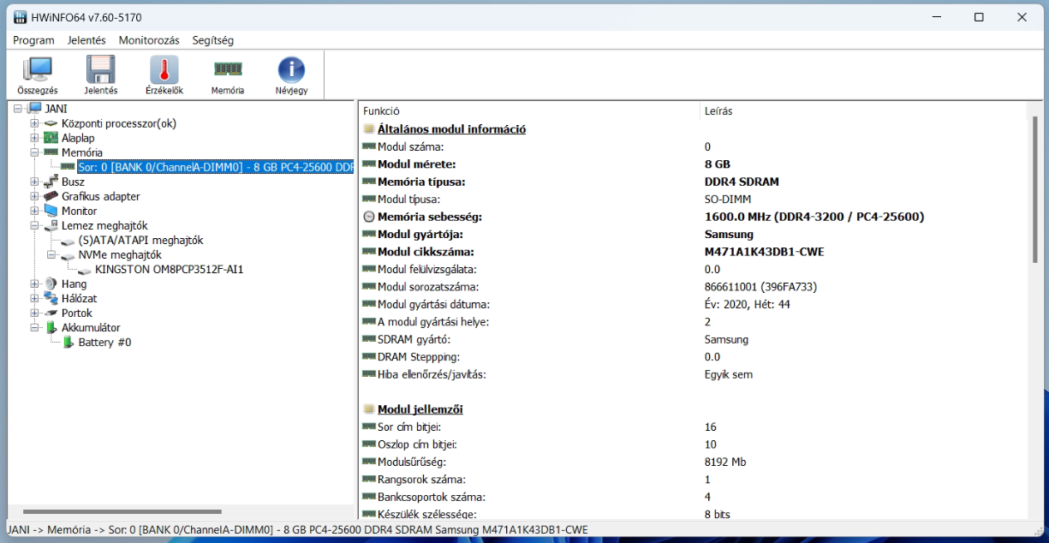Click the Battery #0 icon
The width and height of the screenshot is (1049, 543).
pyautogui.click(x=69, y=342)
